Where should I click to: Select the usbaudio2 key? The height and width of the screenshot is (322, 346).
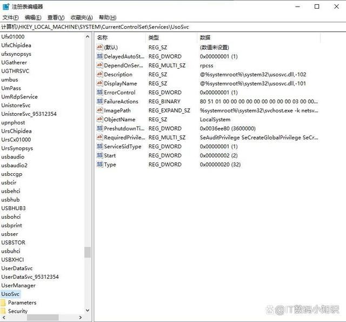pos(15,165)
